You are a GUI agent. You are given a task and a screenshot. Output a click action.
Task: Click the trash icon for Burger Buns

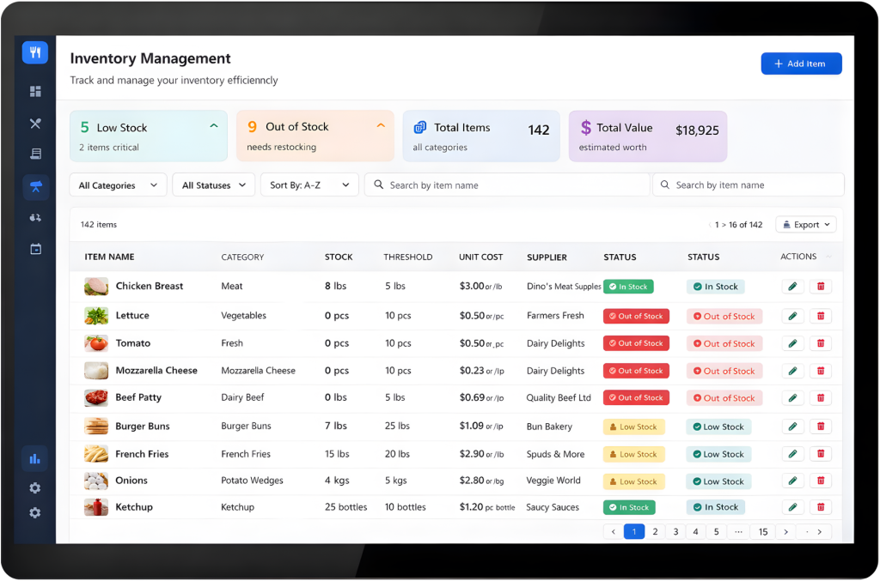coord(820,427)
